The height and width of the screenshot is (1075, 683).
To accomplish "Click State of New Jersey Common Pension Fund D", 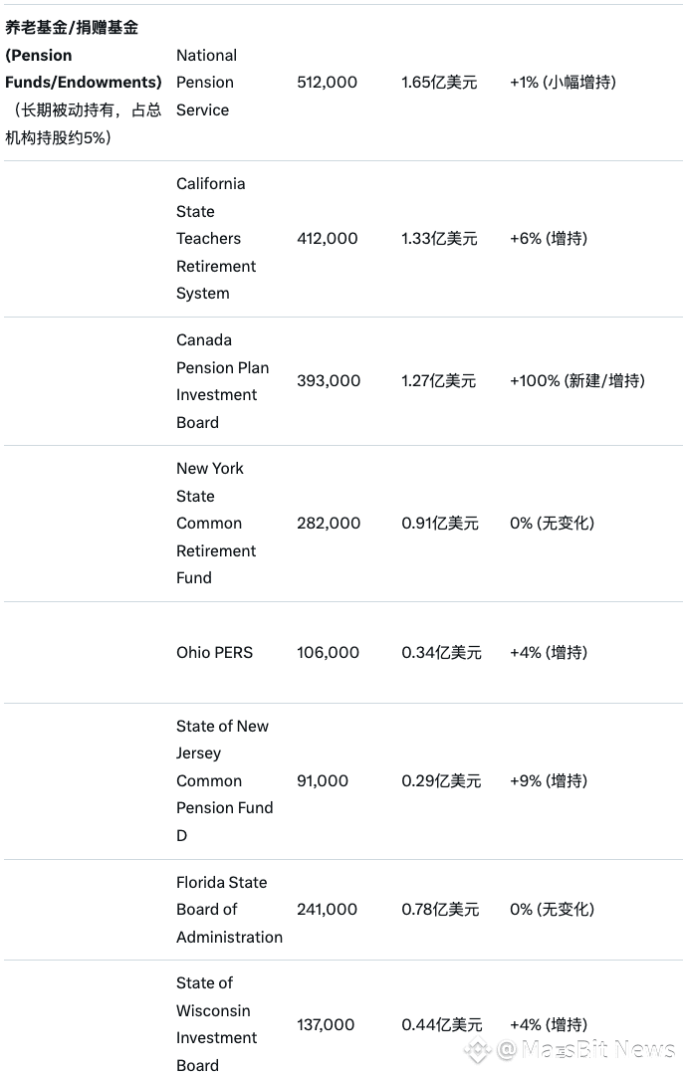I will pos(224,781).
